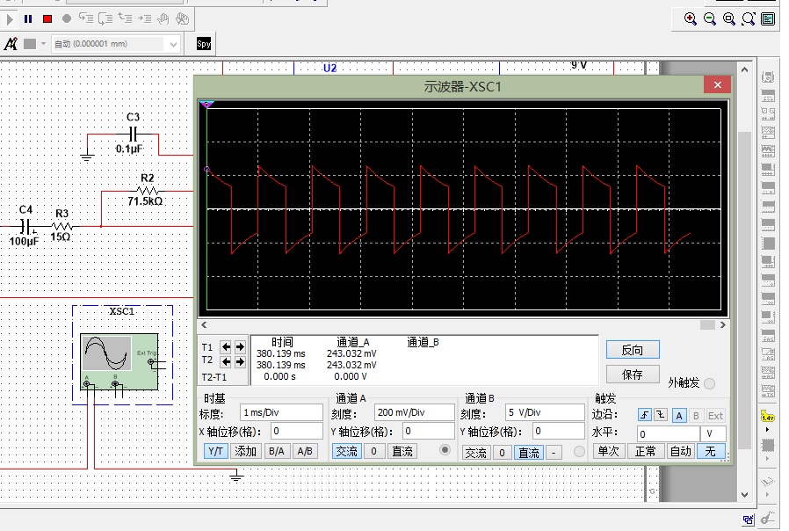
Task: Select the 添加 (add) display mode
Action: coord(245,451)
